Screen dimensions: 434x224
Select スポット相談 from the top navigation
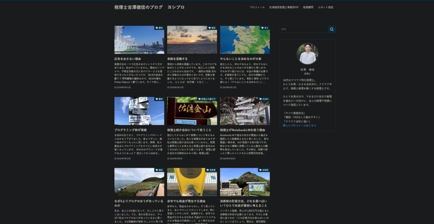click(x=325, y=7)
